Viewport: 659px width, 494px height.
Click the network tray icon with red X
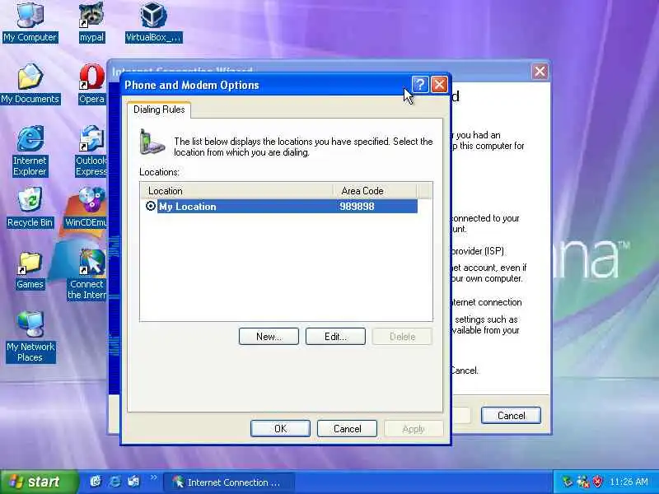click(583, 482)
